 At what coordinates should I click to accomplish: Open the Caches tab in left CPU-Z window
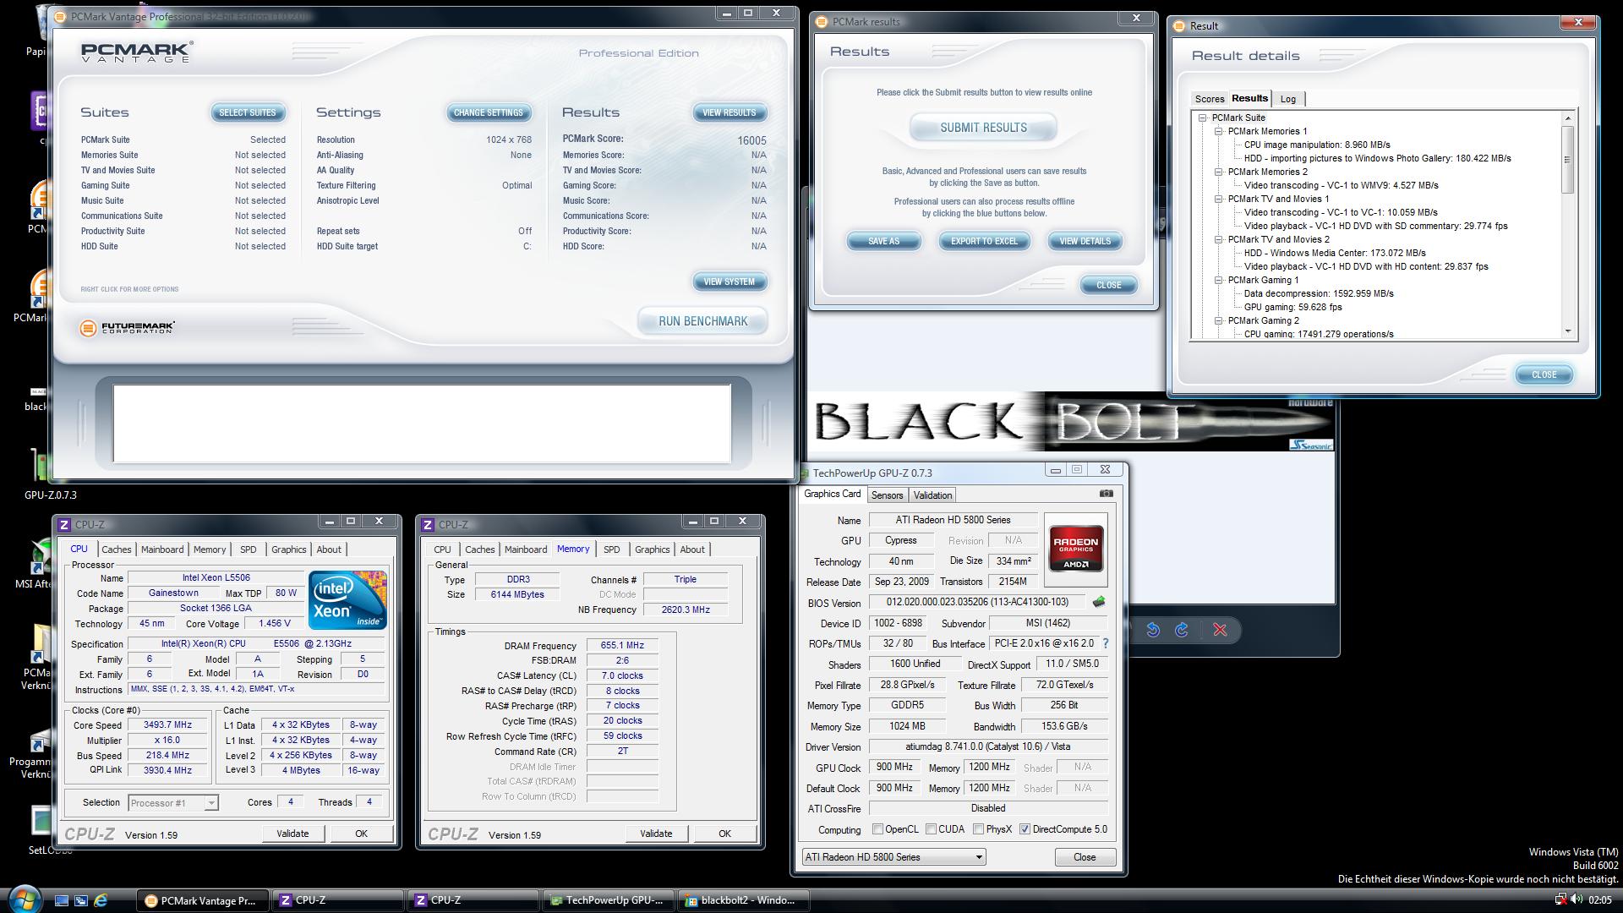point(117,549)
